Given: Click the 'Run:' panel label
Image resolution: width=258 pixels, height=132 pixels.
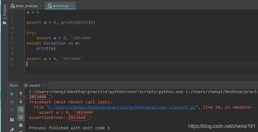Looking at the screenshot, I should click(x=14, y=85).
